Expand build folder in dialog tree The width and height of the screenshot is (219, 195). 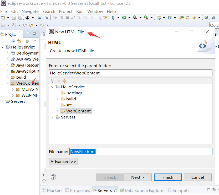pyautogui.click(x=58, y=99)
